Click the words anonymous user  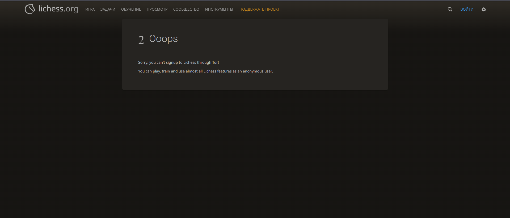(257, 71)
